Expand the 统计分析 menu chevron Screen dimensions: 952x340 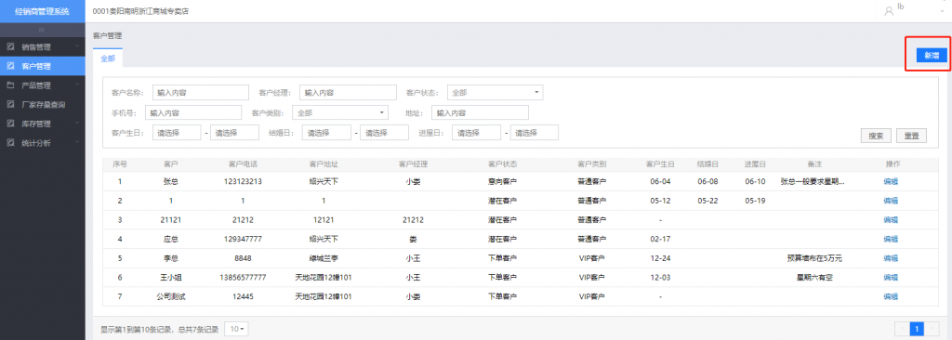point(77,143)
